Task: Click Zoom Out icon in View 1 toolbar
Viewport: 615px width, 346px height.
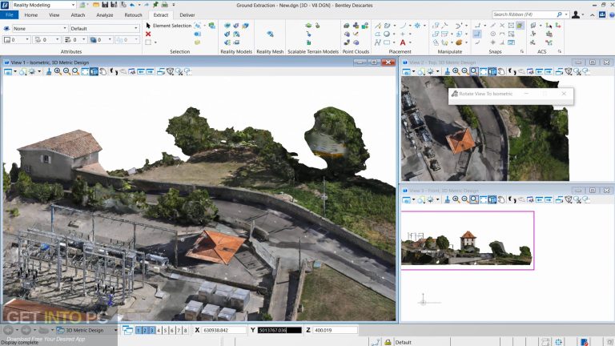Action: [66, 71]
